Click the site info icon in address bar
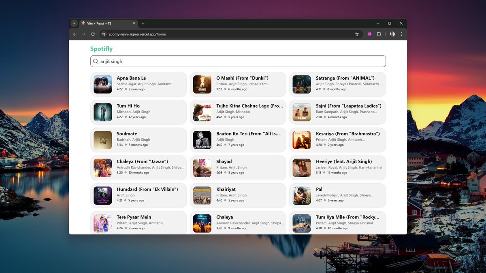The image size is (486, 273). 104,34
